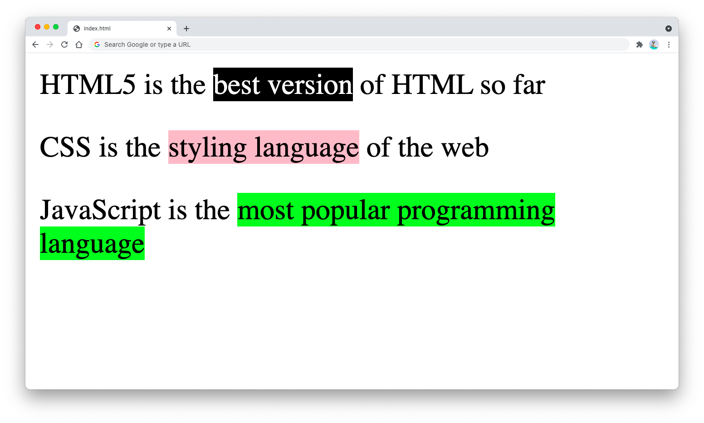
Task: Click the green fullscreen window button
Action: click(56, 27)
